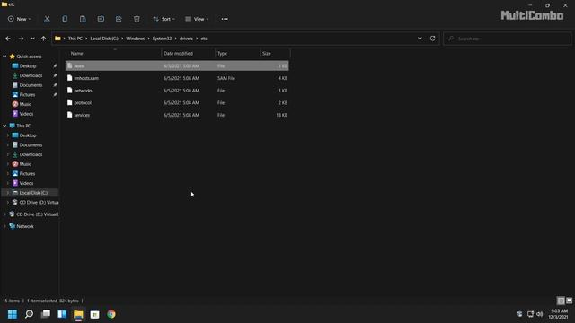Sort by Type column header
Viewport: 575px width, 323px height.
point(237,54)
